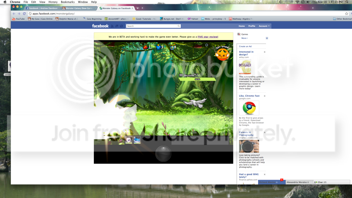This screenshot has width=352, height=198.
Task: Click the red chili pepper item counter
Action: 146,47
